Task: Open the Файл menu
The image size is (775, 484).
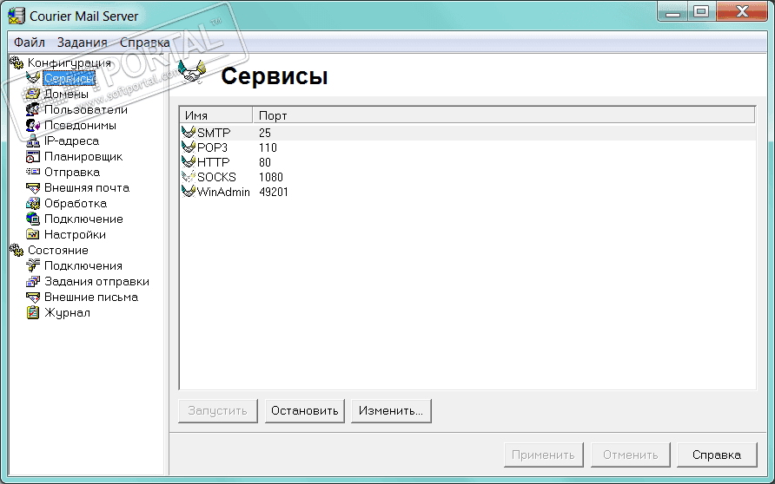Action: (x=30, y=43)
